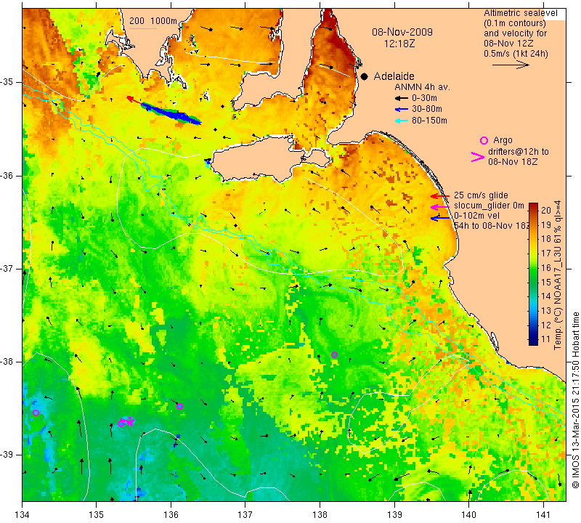The height and width of the screenshot is (523, 581).
Task: Click the blue 0-102m vel arrow
Action: [440, 218]
